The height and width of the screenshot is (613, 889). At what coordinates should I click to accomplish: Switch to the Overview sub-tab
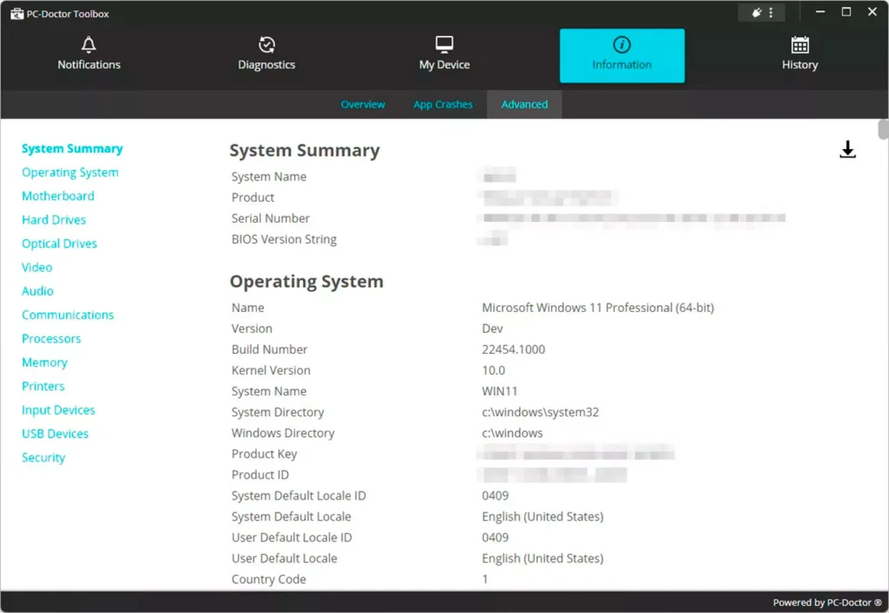(362, 104)
